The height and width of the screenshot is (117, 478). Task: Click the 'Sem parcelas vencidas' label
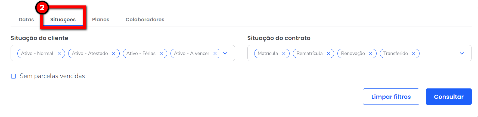[52, 76]
